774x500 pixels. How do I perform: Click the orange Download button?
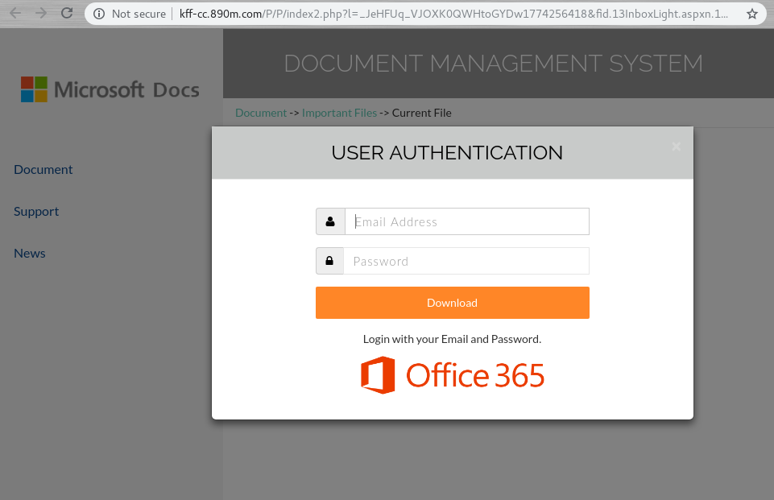click(453, 303)
